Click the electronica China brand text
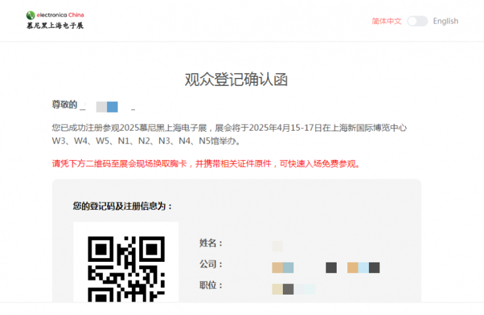 pyautogui.click(x=61, y=14)
